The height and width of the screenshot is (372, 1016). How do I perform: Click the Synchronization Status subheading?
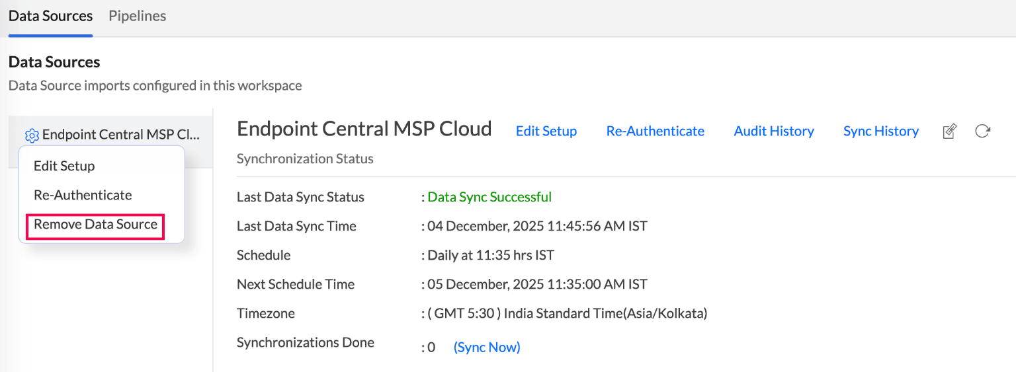click(305, 159)
